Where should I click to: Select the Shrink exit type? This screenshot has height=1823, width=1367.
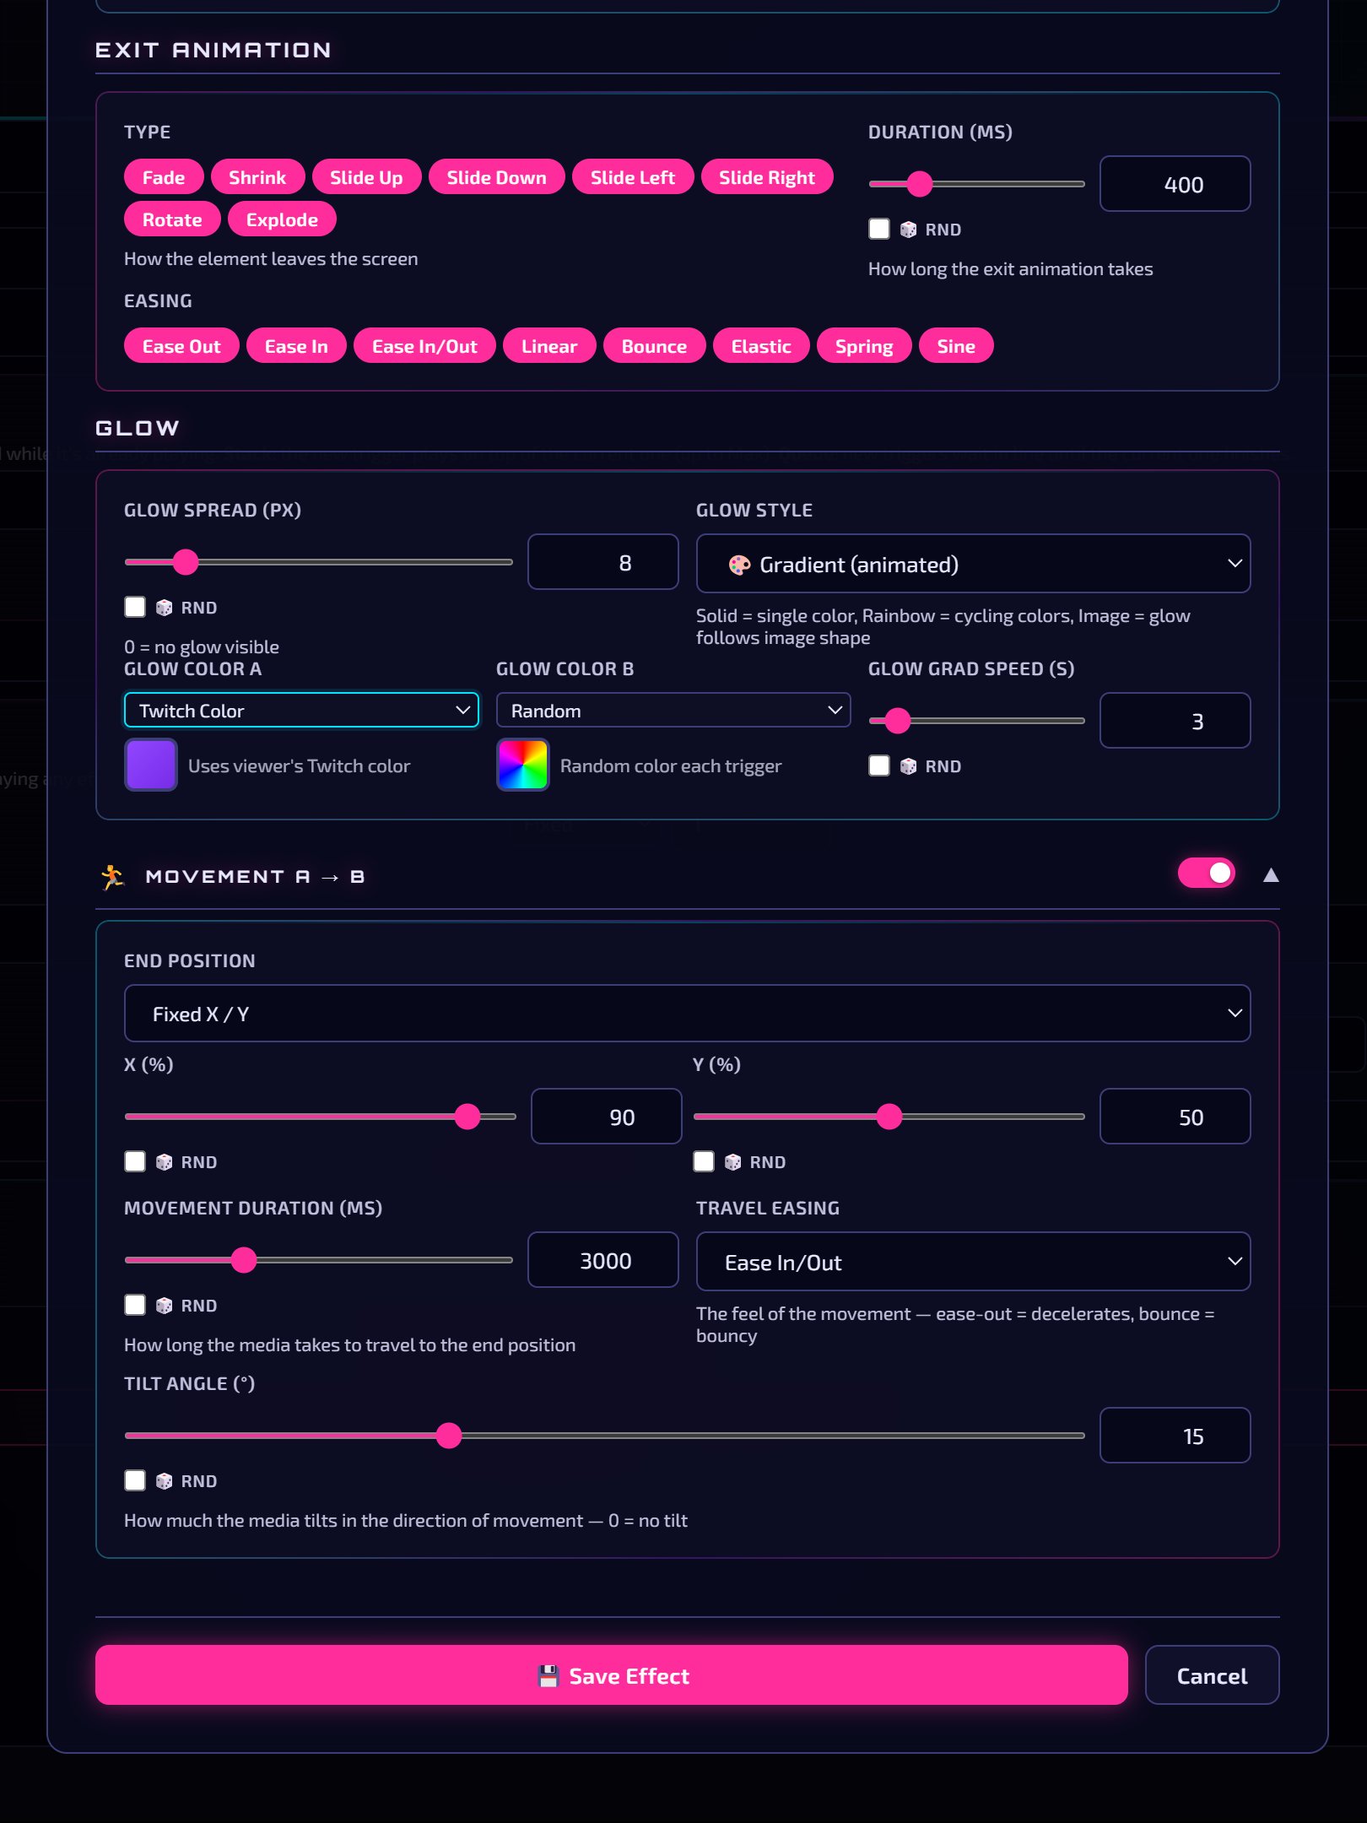257,177
